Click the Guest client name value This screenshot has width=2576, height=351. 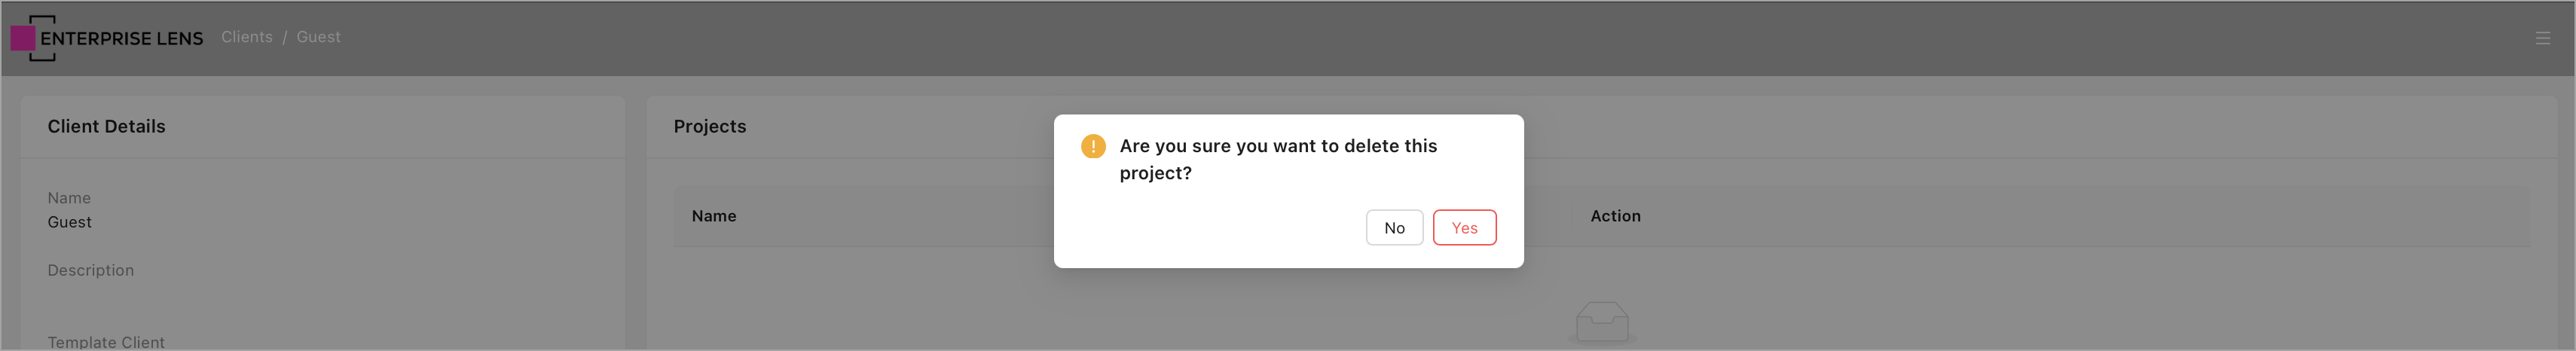point(69,222)
